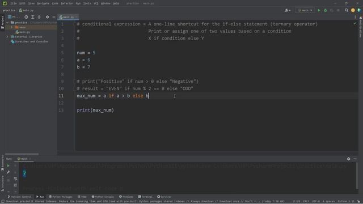Viewport: 363px width, 204px height.
Task: Open Problems tool window button
Action: (126, 197)
